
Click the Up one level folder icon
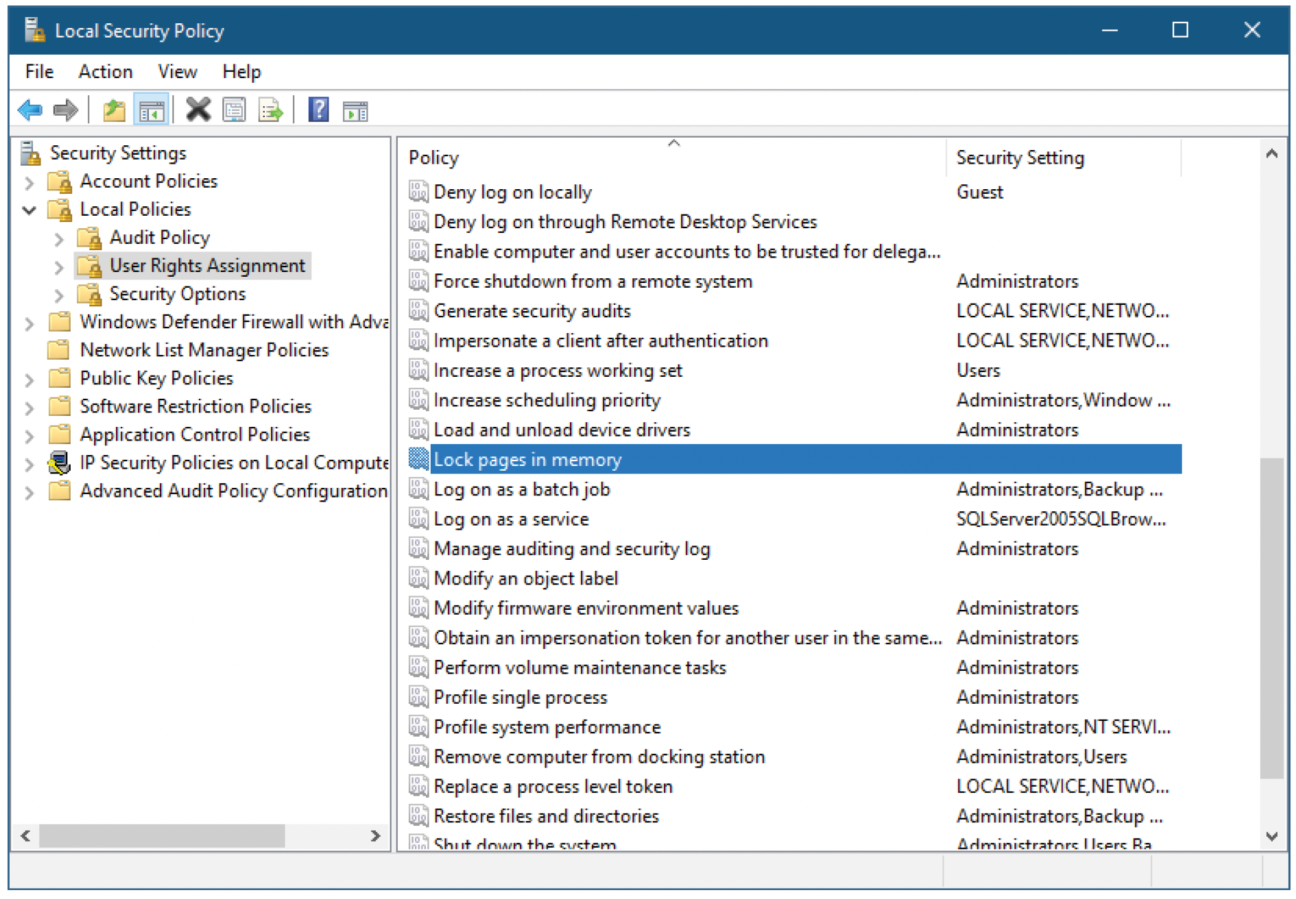tap(114, 110)
